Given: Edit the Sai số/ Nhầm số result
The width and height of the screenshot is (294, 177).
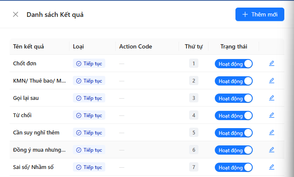Looking at the screenshot, I should [x=272, y=167].
